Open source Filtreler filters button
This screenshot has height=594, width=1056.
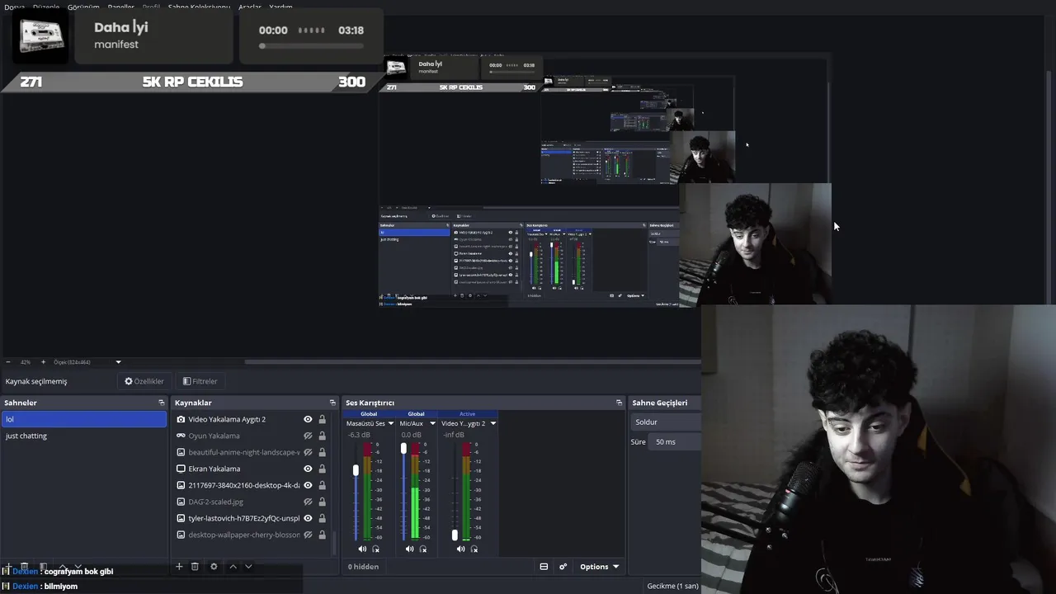(200, 381)
